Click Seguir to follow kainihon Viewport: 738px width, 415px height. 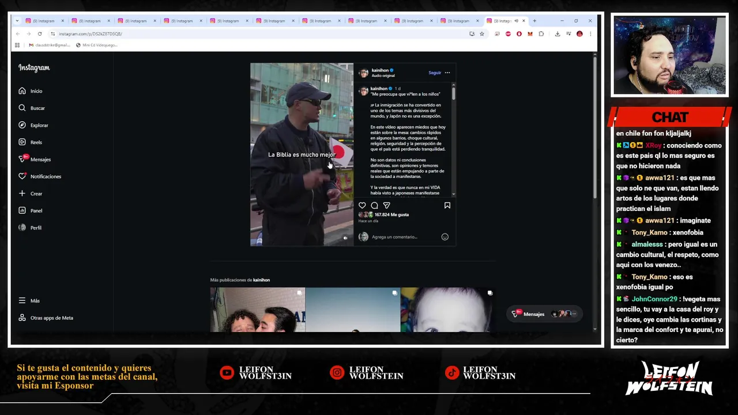[x=435, y=73]
